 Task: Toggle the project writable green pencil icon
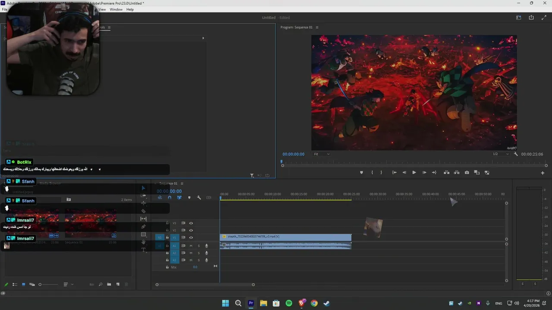point(6,285)
